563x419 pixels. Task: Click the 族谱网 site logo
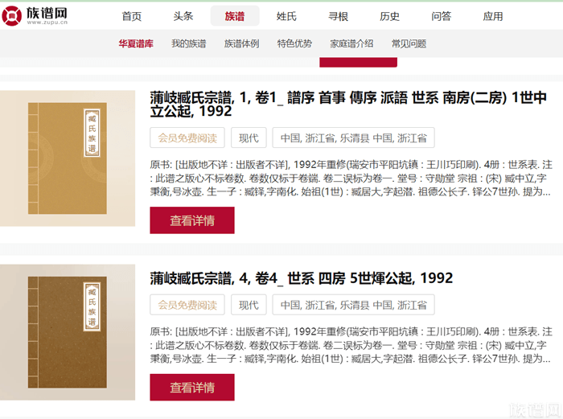[35, 14]
